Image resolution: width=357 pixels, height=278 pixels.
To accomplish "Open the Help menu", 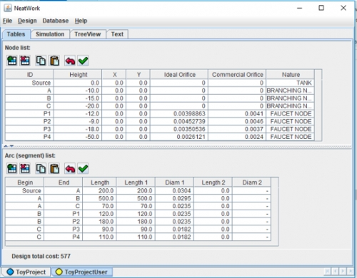I will 81,21.
